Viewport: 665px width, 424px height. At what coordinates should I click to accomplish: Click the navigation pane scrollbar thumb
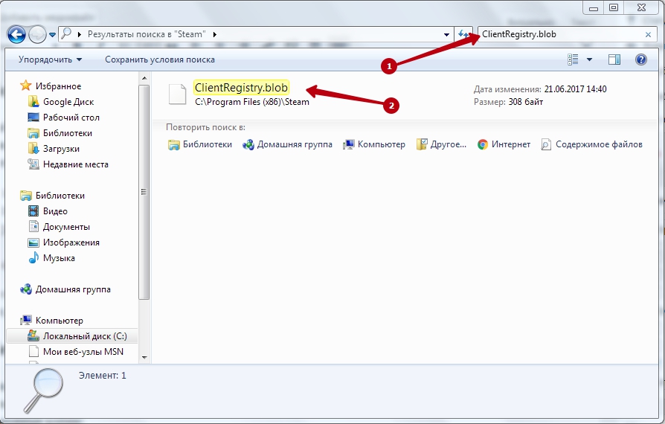coord(144,192)
